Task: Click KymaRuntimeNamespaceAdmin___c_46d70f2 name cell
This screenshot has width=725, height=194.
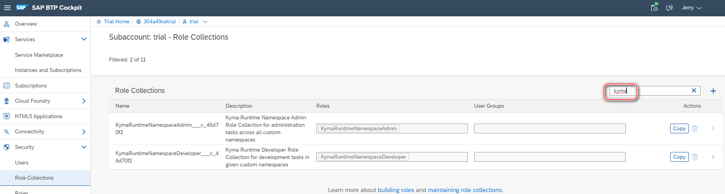Action: [167, 128]
